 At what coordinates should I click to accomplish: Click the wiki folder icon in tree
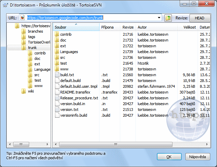pyautogui.click(x=24, y=91)
